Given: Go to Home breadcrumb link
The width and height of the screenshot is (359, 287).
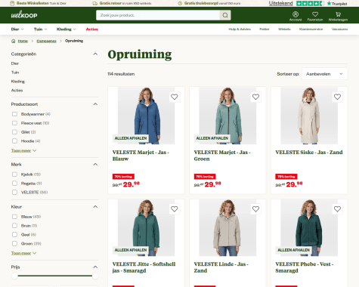Looking at the screenshot, I should pyautogui.click(x=23, y=41).
